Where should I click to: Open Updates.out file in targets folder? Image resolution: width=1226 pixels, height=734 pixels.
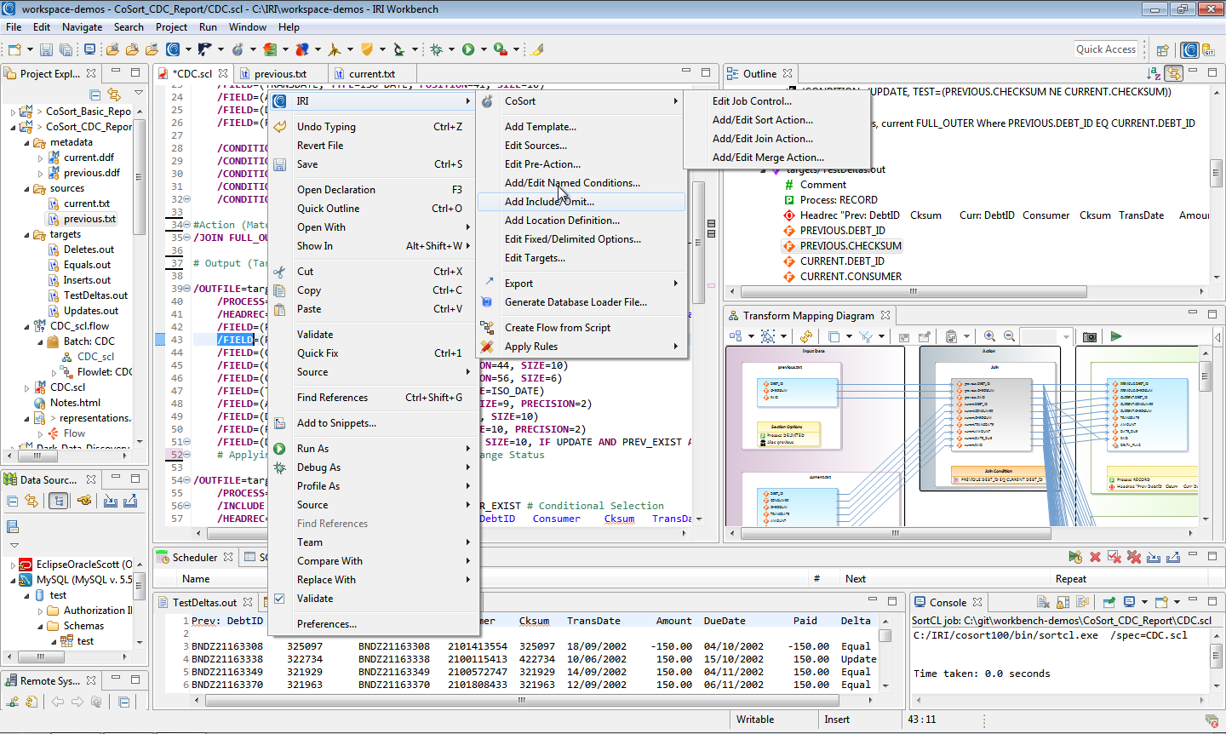[x=91, y=311]
